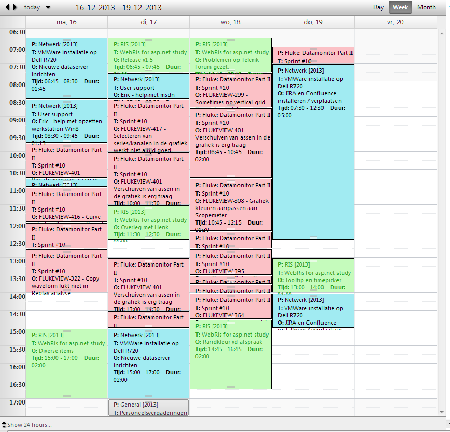Select the FLUKEVIEW-364 appointment
The height and width of the screenshot is (432, 450).
tap(231, 306)
